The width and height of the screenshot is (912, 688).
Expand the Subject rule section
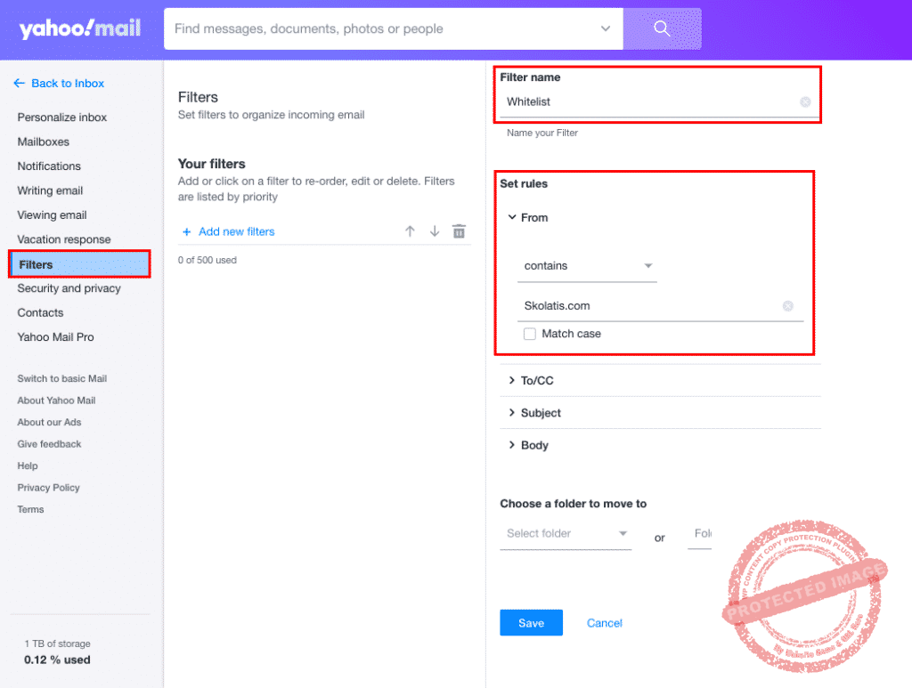[512, 413]
